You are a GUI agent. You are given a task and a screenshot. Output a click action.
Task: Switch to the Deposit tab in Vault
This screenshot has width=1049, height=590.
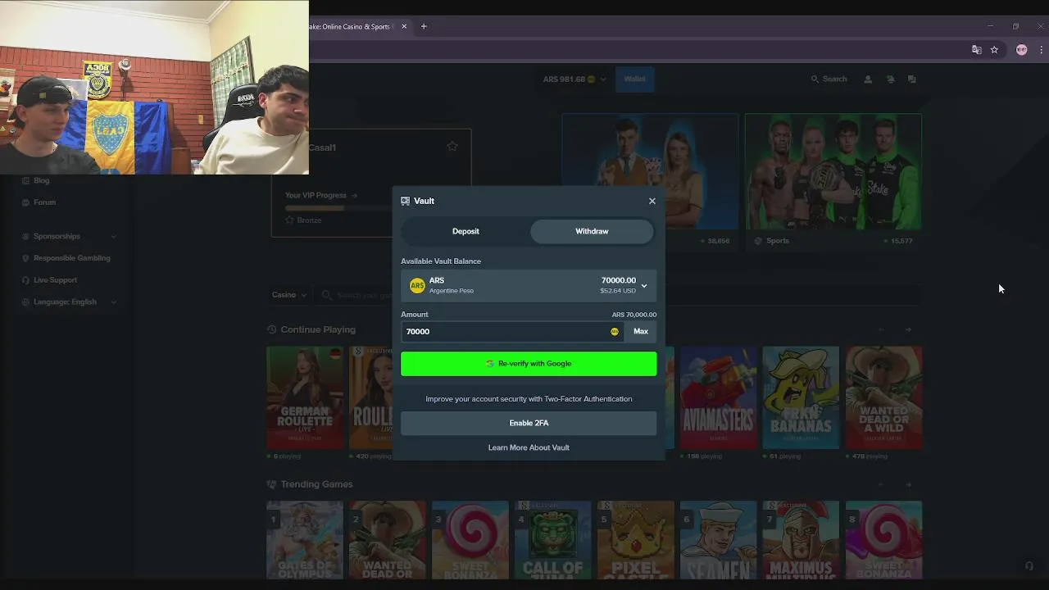point(465,231)
